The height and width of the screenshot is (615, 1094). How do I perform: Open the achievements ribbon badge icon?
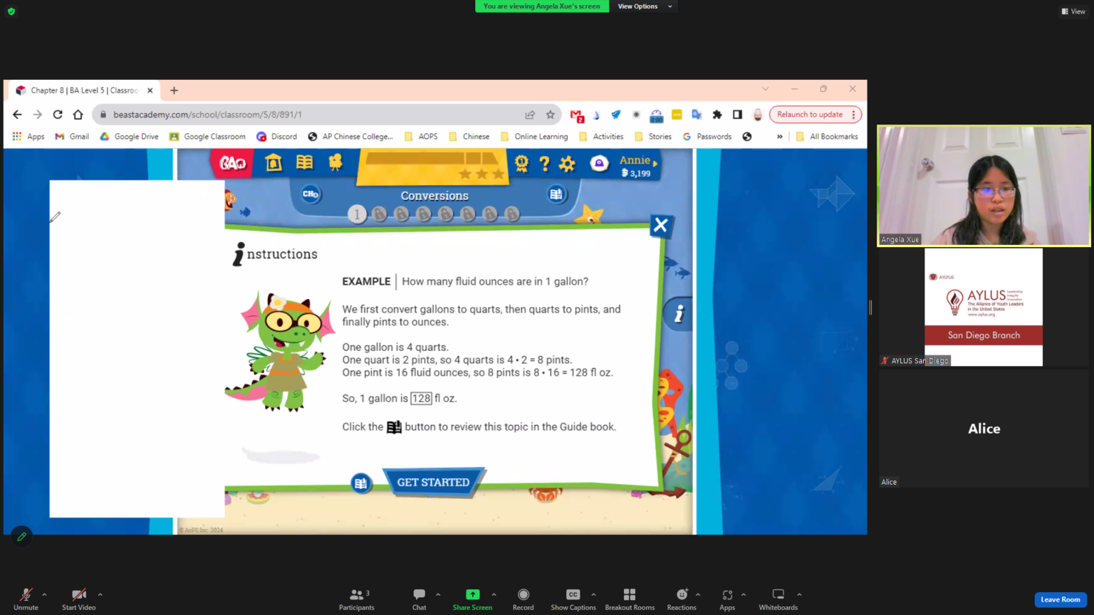pyautogui.click(x=522, y=164)
